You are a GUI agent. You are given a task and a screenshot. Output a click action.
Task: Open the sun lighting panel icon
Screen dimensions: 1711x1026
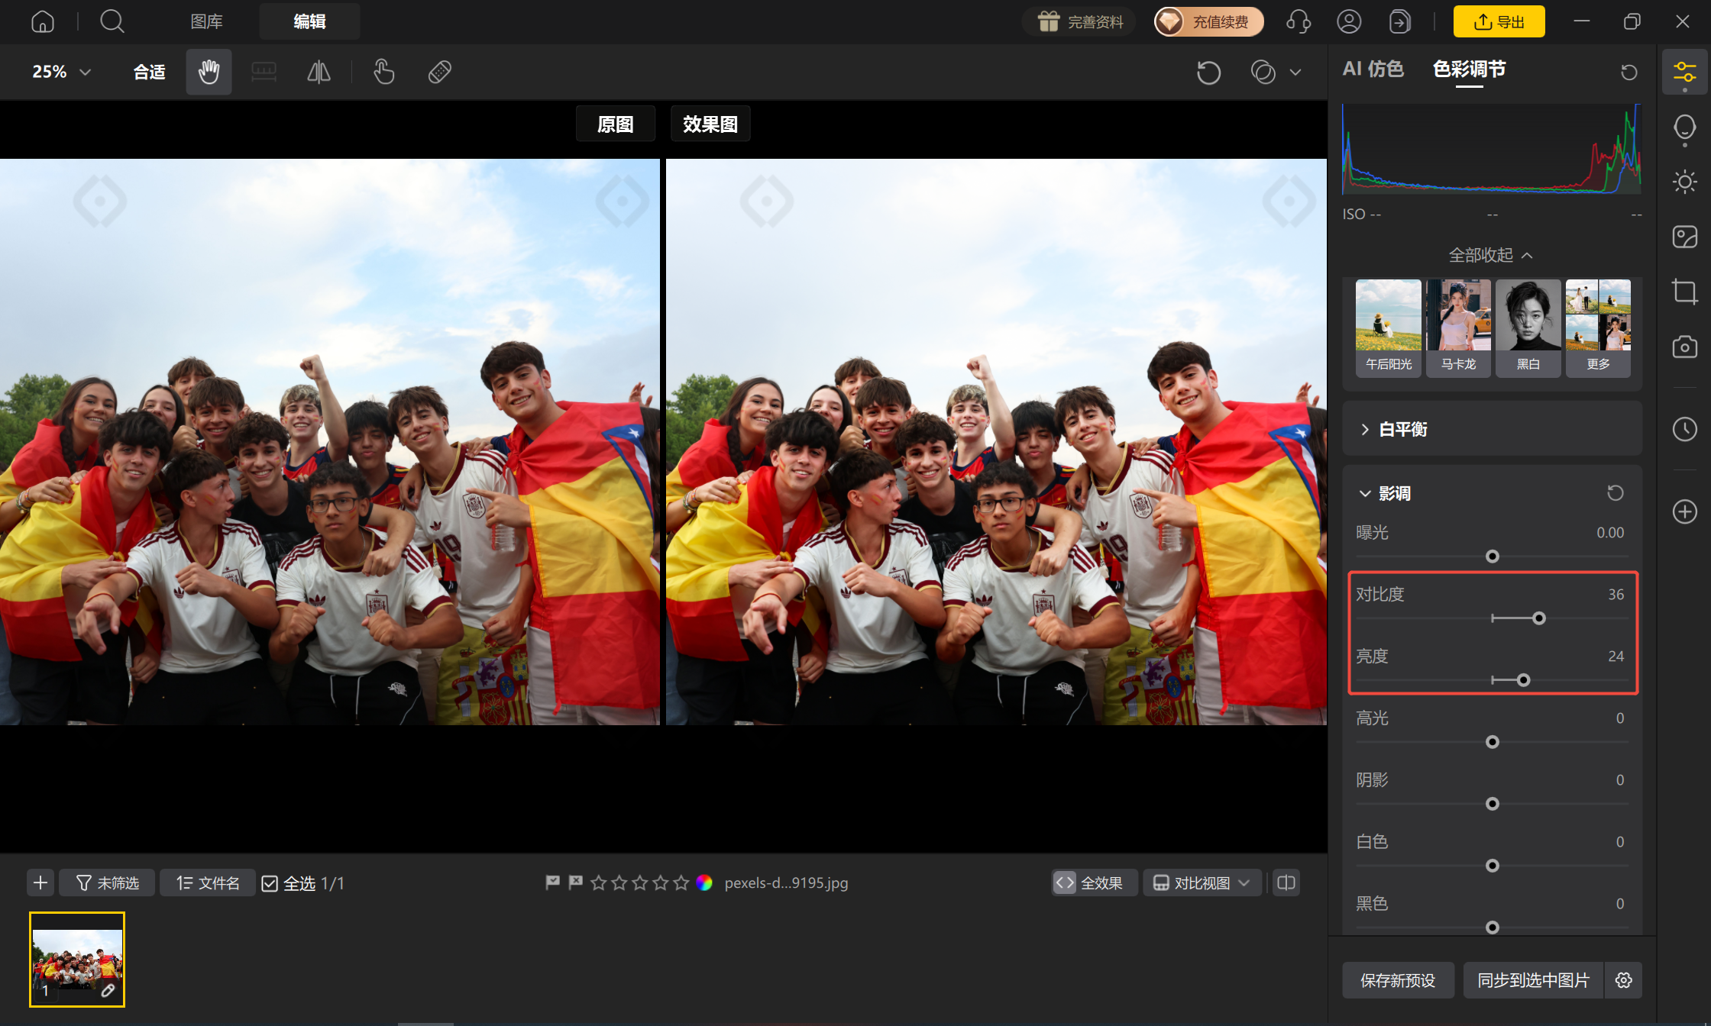point(1684,182)
